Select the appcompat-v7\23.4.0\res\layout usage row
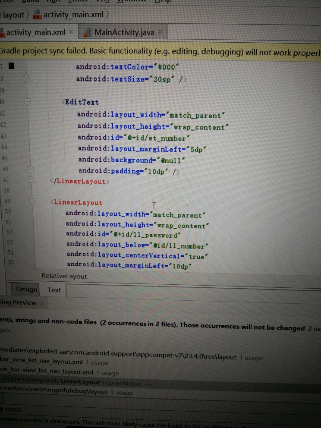Screen dimensions: 321x428 pos(131,355)
